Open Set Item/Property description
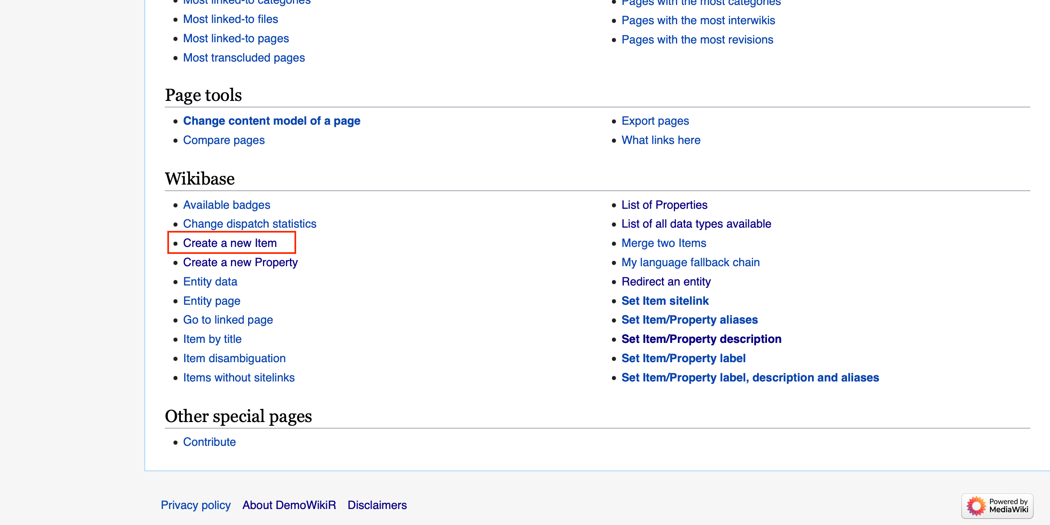Viewport: 1050px width, 525px height. tap(701, 339)
